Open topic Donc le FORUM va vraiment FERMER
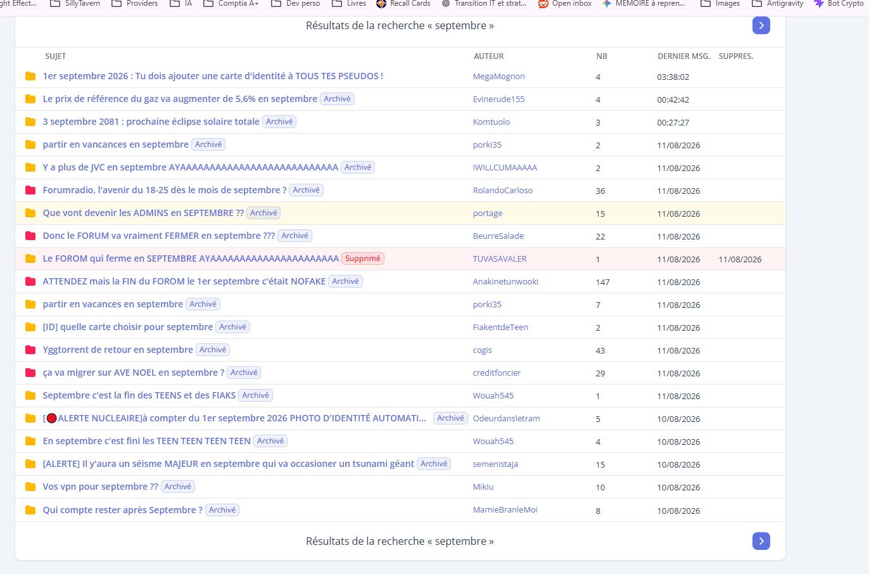This screenshot has height=574, width=869. (159, 236)
